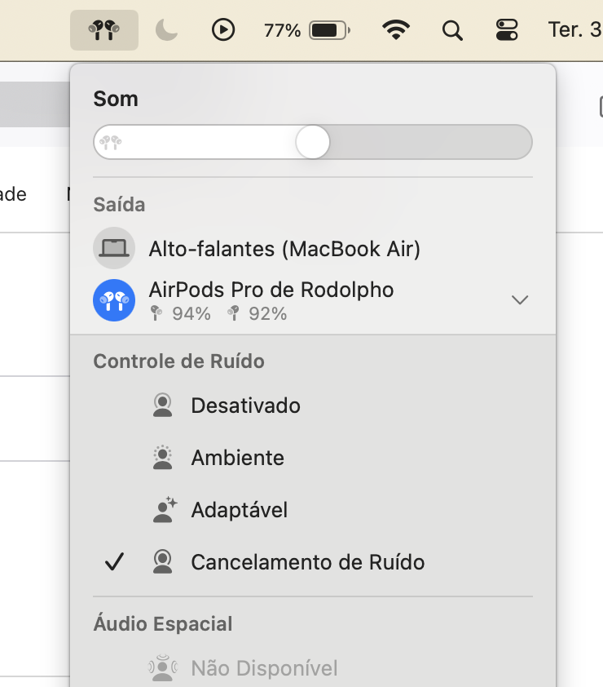Choose Alto-falantes (MacBook Air) output

[x=284, y=249]
